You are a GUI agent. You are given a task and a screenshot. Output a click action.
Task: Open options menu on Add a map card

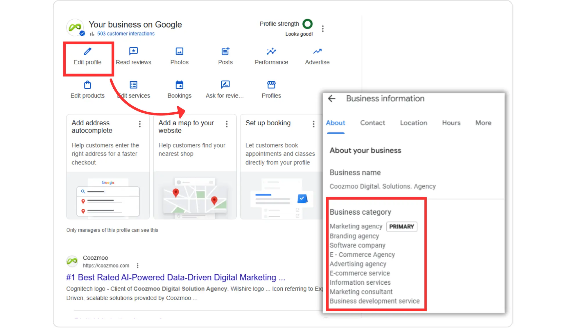pos(227,124)
